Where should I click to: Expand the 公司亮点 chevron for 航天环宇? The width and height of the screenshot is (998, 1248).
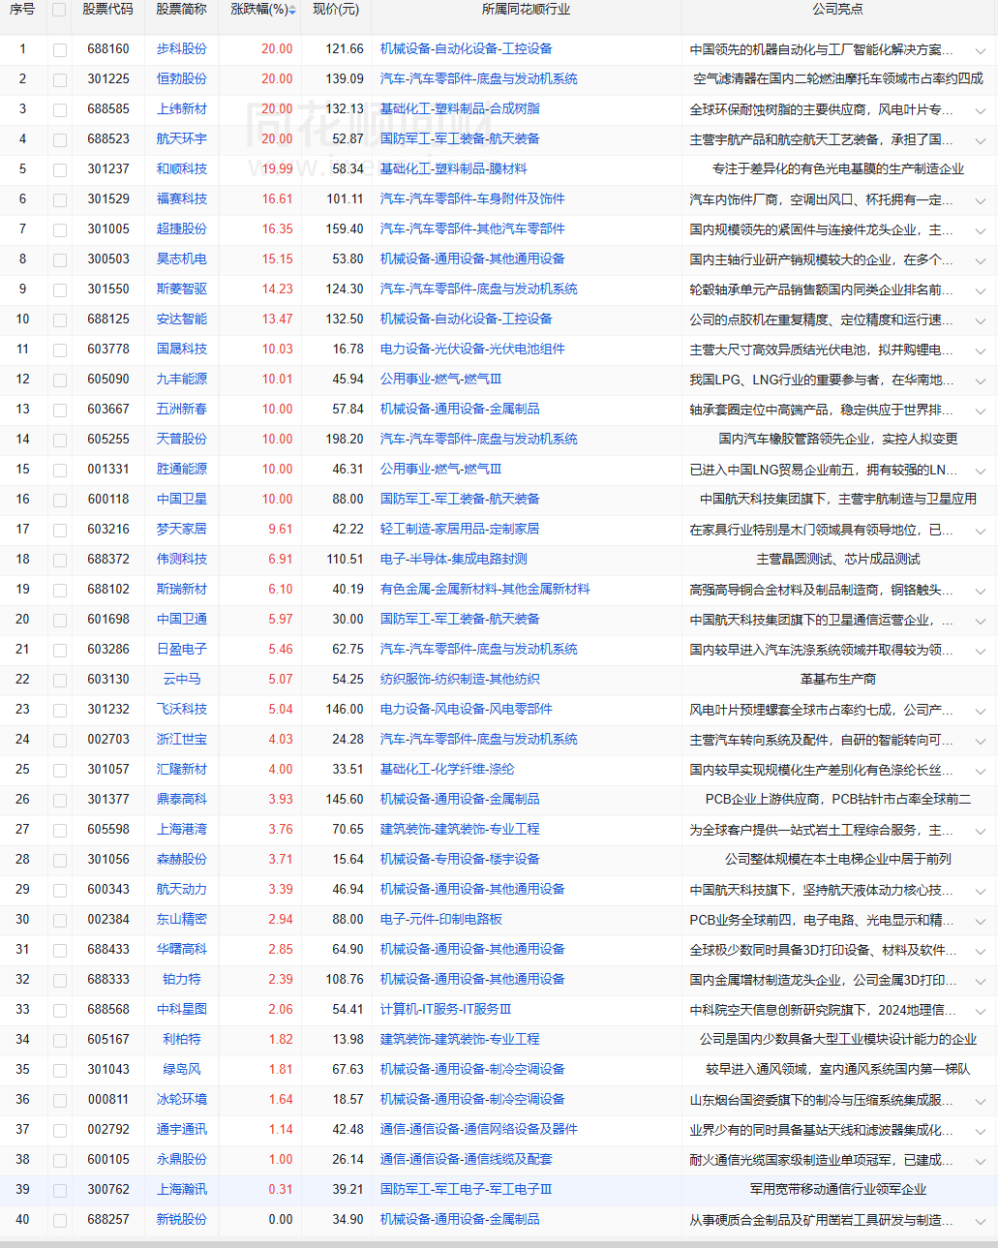click(980, 140)
